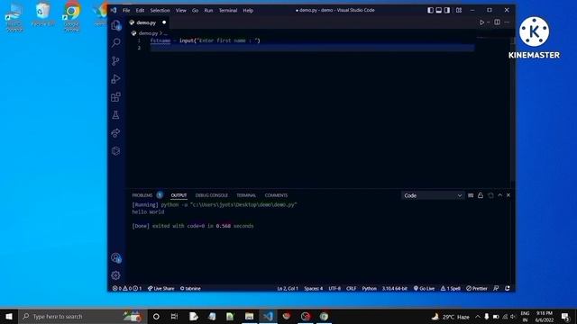Image resolution: width=577 pixels, height=324 pixels.
Task: Toggle the bottom panel layout icon
Action: click(x=439, y=10)
